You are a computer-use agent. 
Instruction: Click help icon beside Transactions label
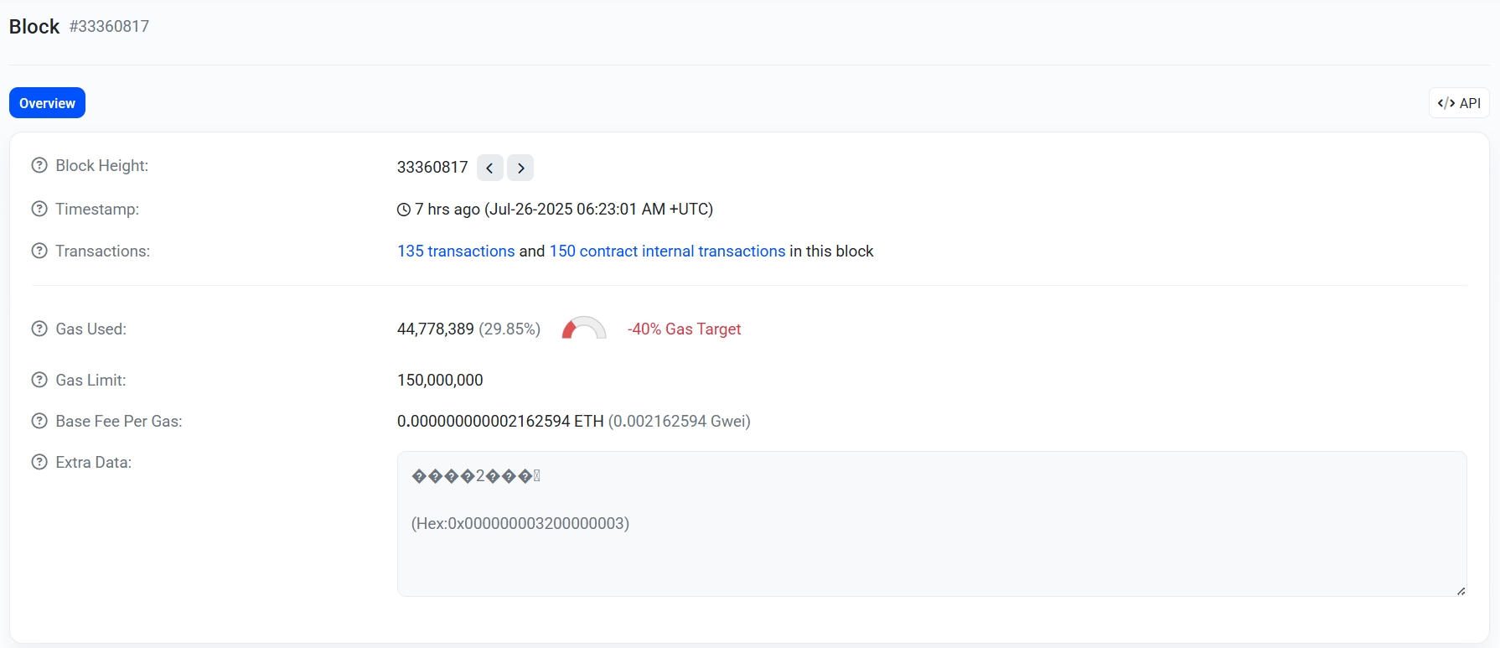(x=39, y=251)
